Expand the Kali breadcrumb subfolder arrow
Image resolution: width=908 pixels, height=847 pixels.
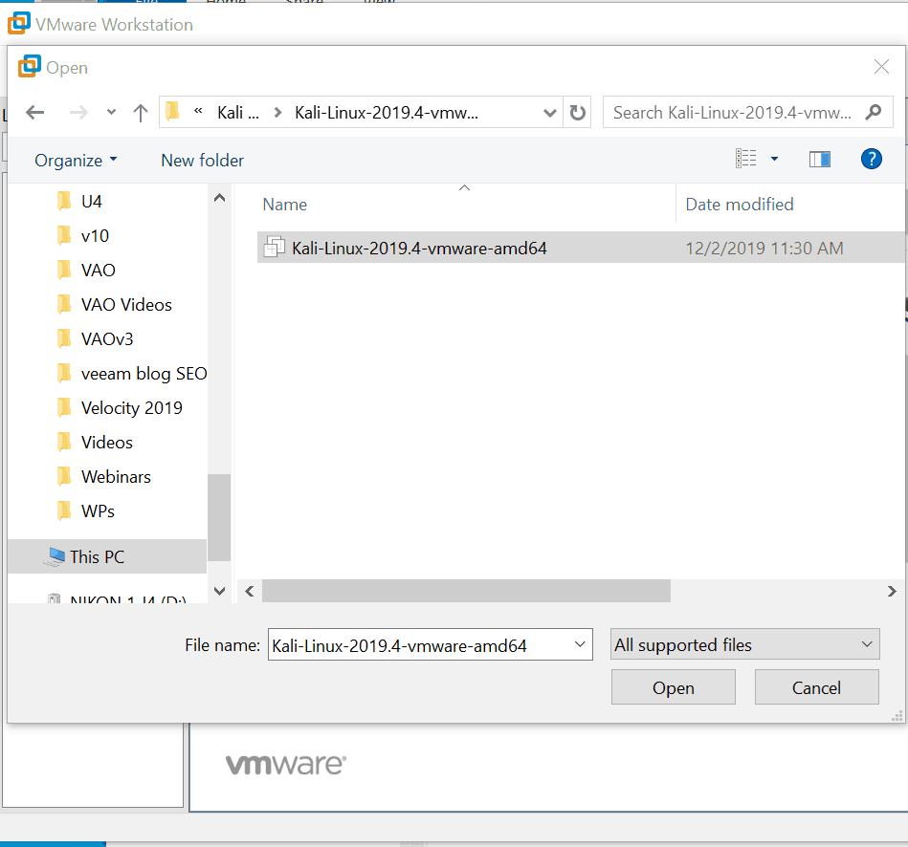click(x=277, y=112)
